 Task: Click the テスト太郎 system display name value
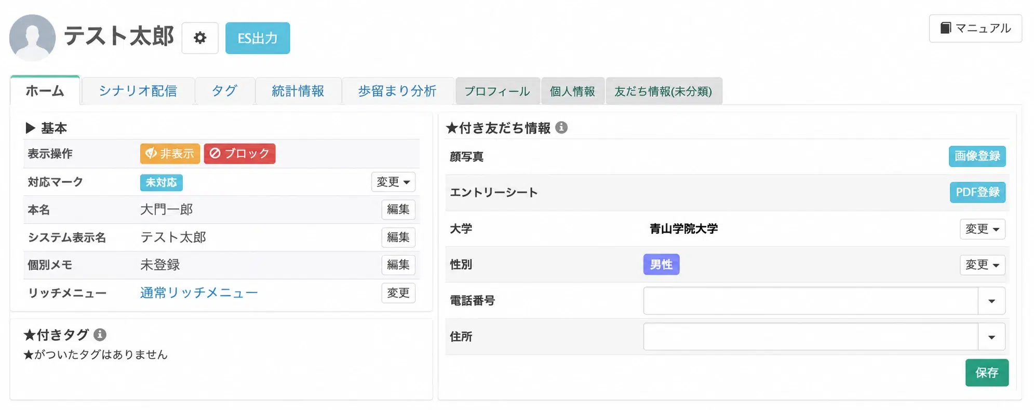[173, 237]
